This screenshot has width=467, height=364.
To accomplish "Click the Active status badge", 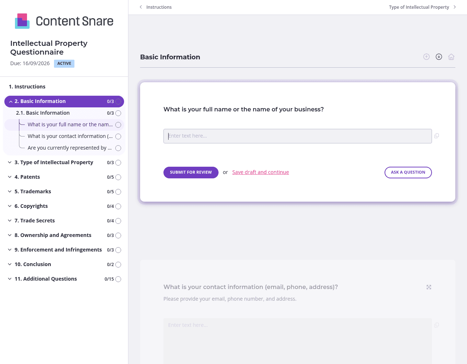I will 64,64.
